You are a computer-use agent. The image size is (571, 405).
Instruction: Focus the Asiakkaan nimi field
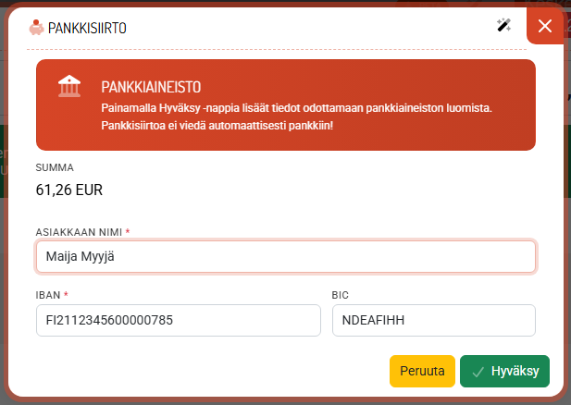286,256
